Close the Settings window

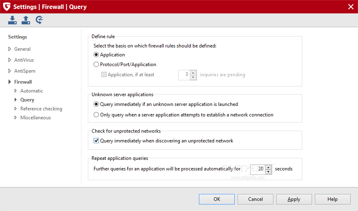(351, 6)
